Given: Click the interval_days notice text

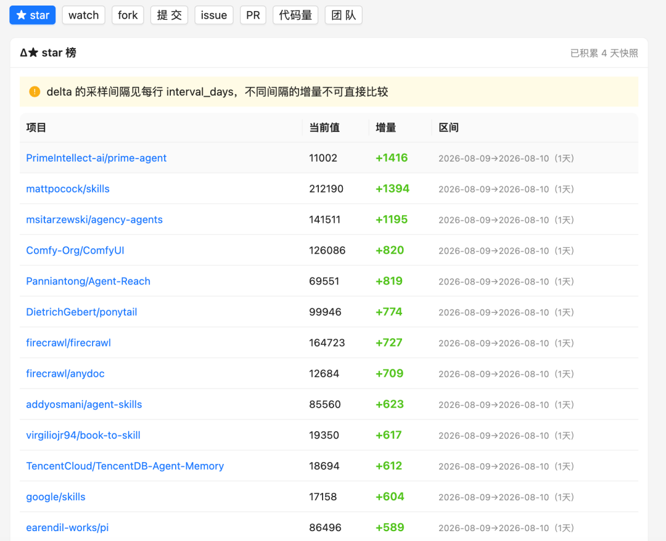Looking at the screenshot, I should (218, 92).
